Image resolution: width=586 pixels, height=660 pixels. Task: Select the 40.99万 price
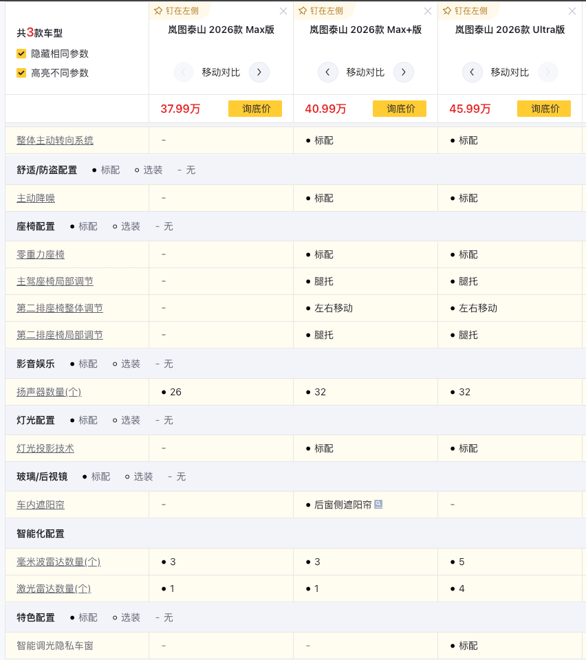pos(325,109)
